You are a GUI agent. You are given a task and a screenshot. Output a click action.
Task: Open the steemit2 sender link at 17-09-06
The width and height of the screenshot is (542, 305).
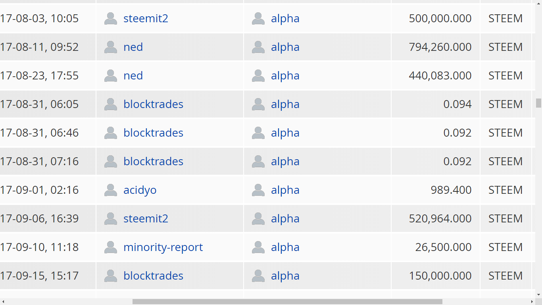146,218
